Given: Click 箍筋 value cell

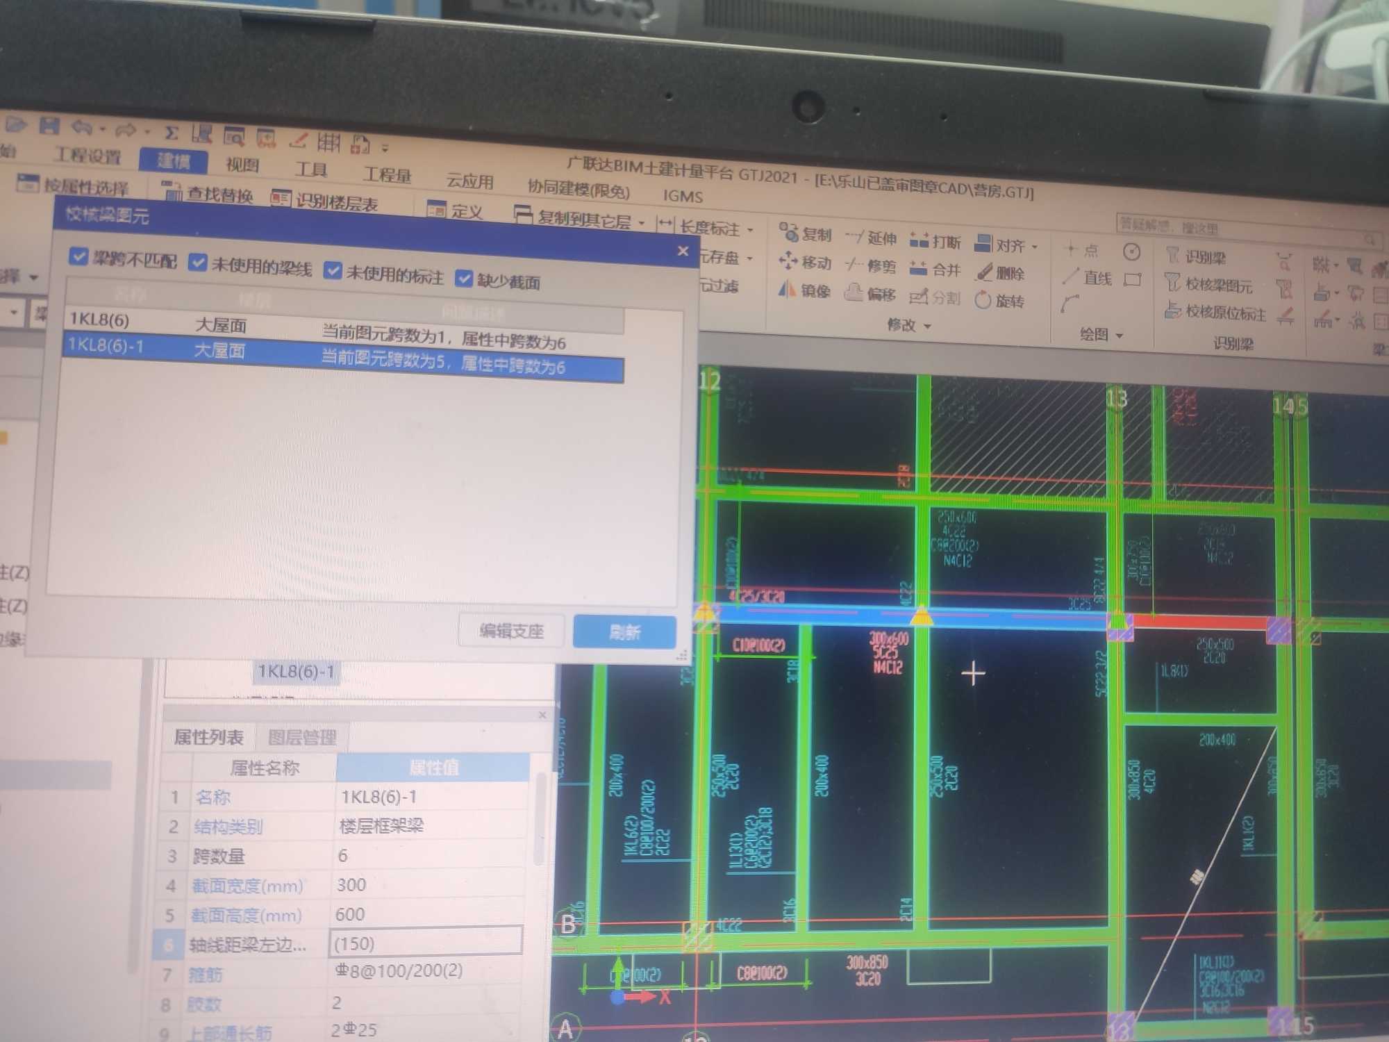Looking at the screenshot, I should coord(426,971).
